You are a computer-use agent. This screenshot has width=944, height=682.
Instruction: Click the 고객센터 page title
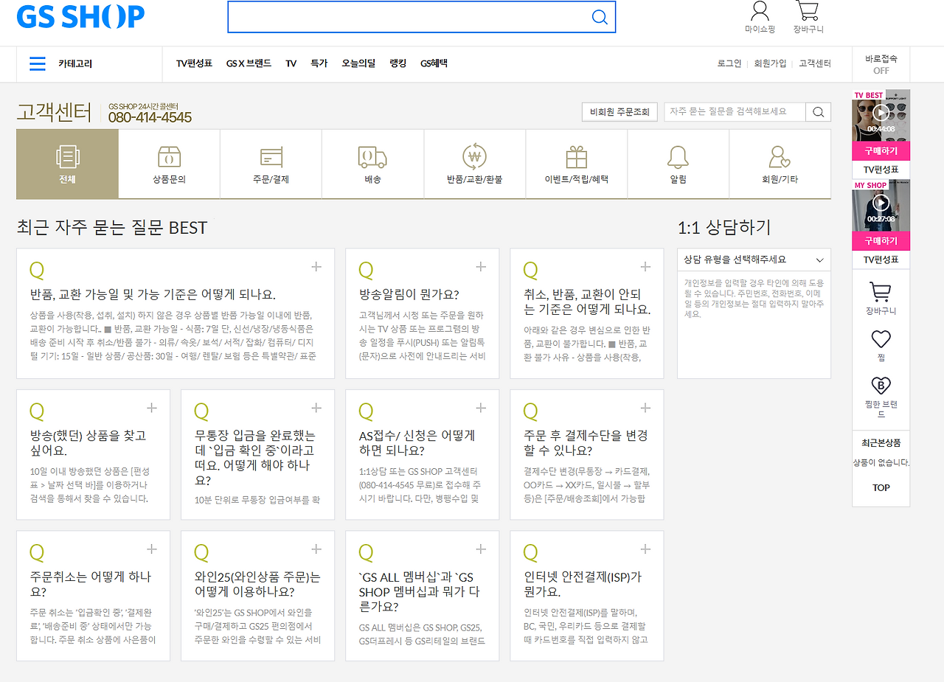pyautogui.click(x=54, y=112)
